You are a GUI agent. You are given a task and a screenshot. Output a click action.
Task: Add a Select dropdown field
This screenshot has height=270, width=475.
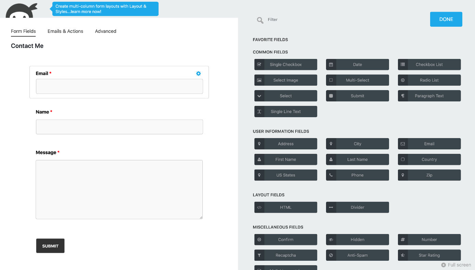click(x=286, y=96)
